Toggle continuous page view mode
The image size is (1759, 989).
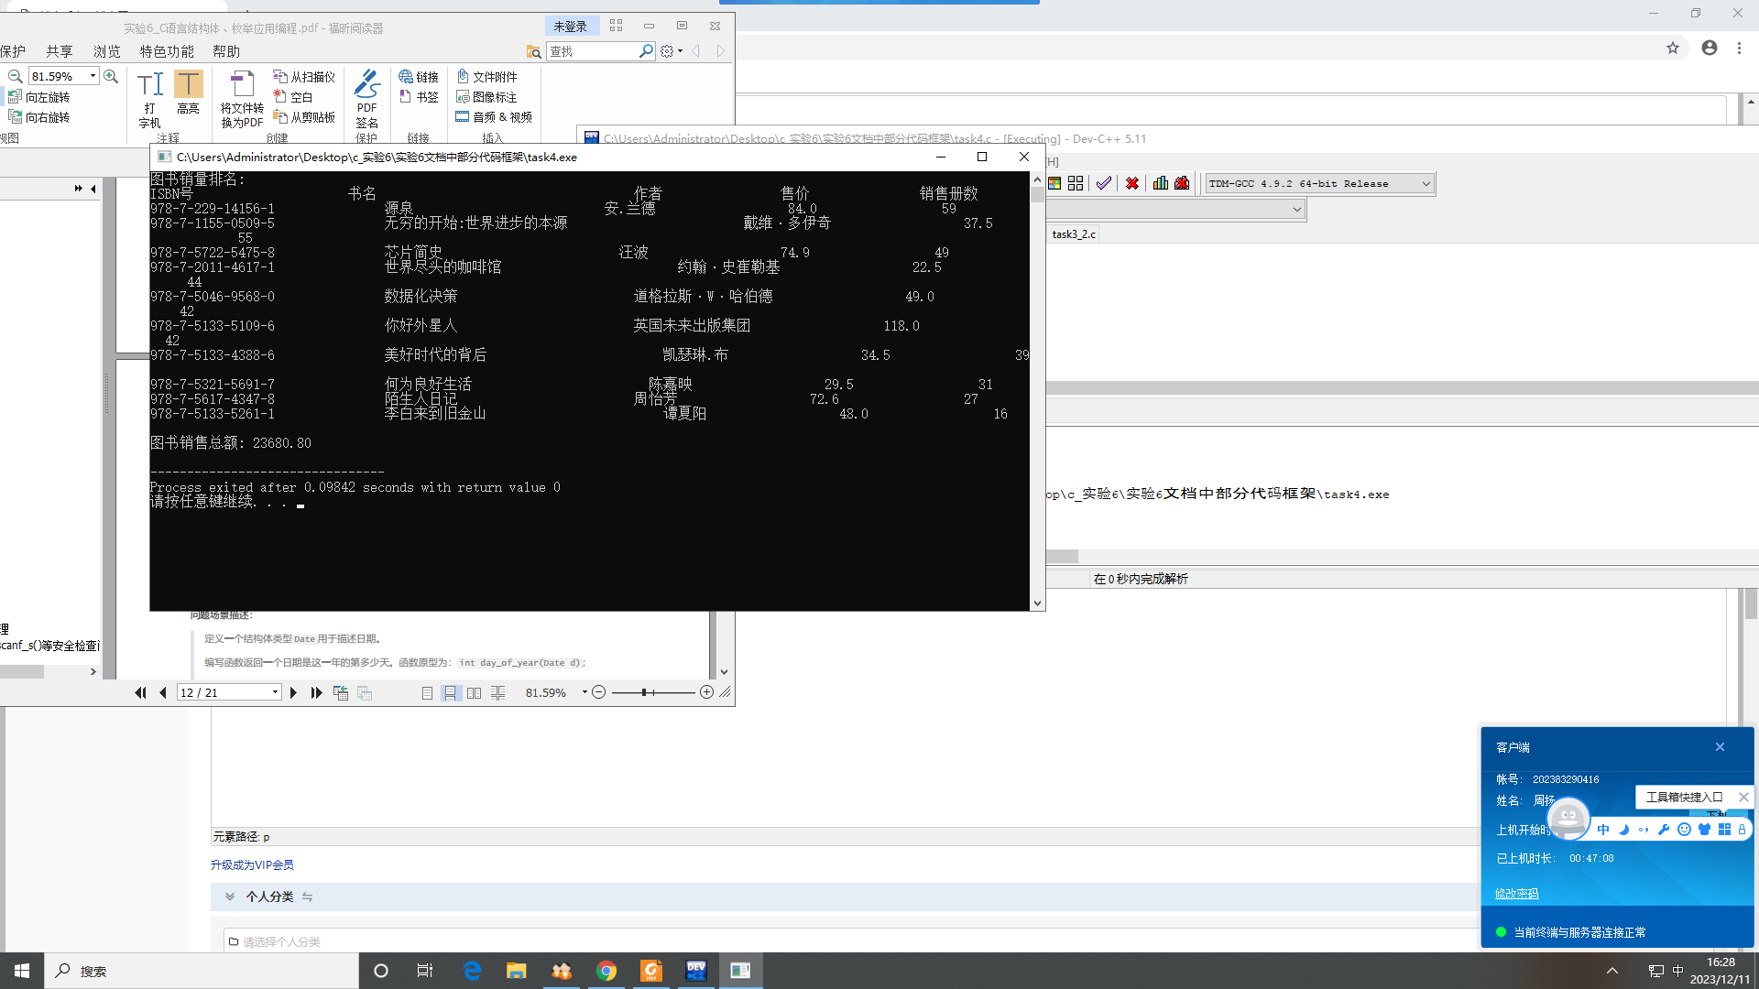pyautogui.click(x=450, y=693)
